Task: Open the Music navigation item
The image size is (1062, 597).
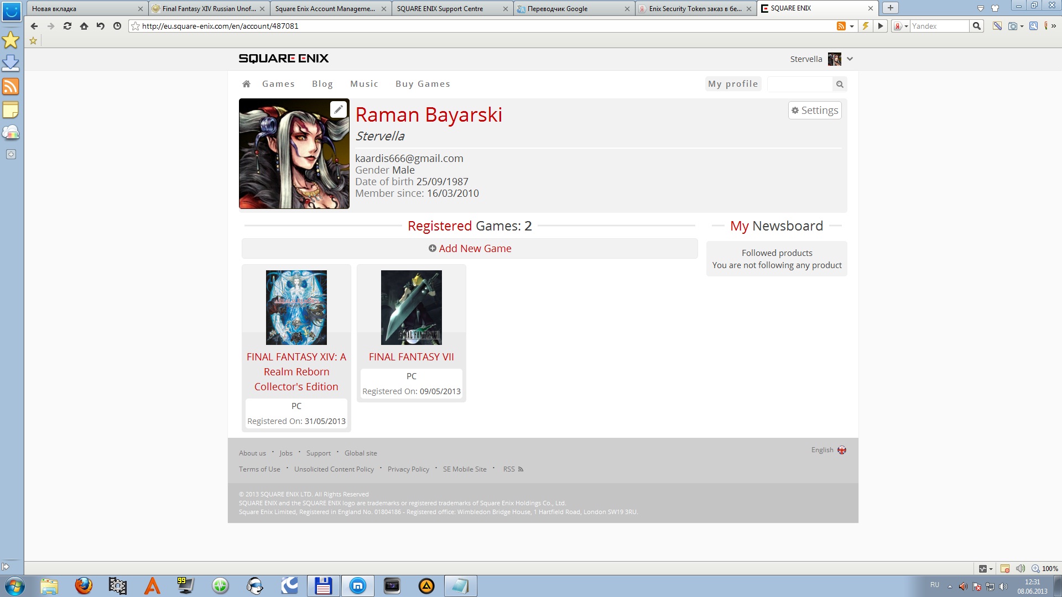Action: 364,84
